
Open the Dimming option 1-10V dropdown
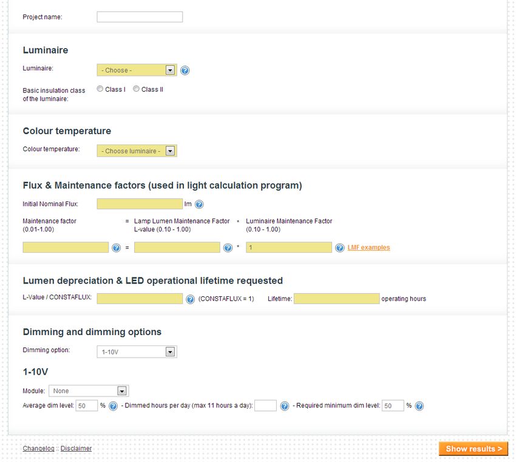coord(137,352)
